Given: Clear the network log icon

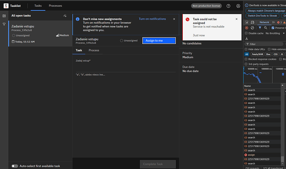Looking at the screenshot, I should tap(252, 28).
